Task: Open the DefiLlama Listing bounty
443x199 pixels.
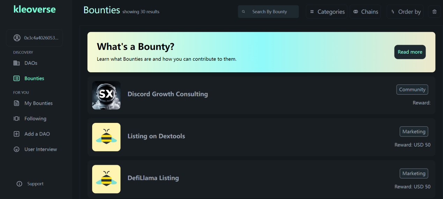Action: point(153,178)
